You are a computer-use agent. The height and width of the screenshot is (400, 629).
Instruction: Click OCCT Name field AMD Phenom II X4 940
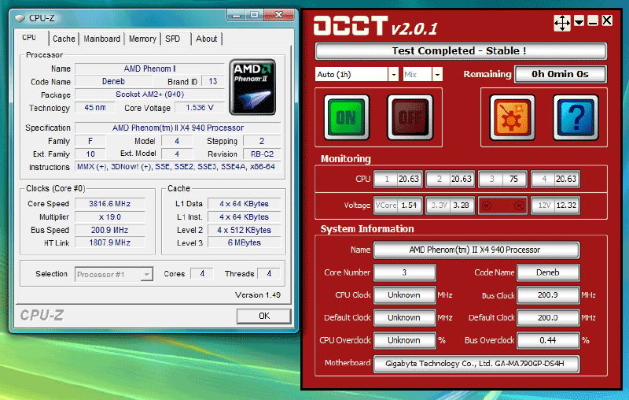[476, 250]
